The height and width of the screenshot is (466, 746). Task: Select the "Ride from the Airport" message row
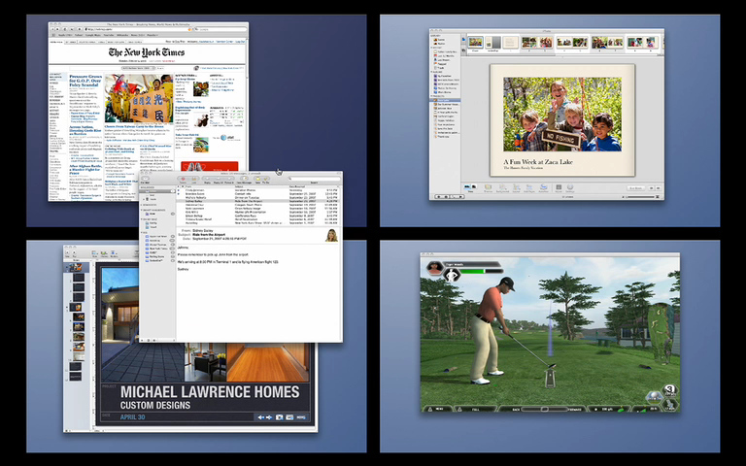click(x=257, y=201)
